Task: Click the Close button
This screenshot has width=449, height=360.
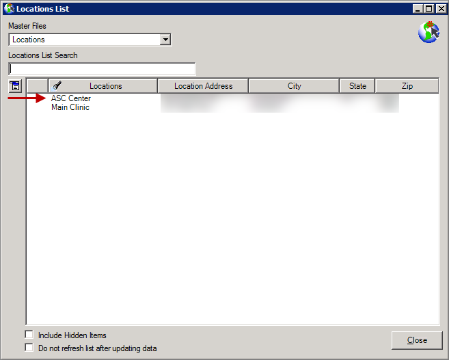Action: point(417,340)
